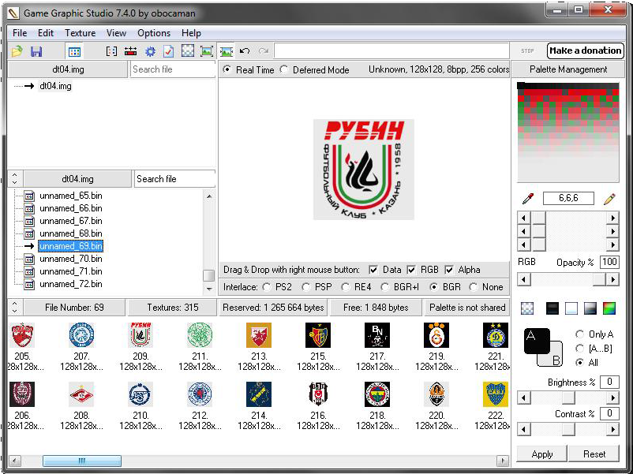Click the STOP button
This screenshot has width=633, height=474.
coord(527,50)
